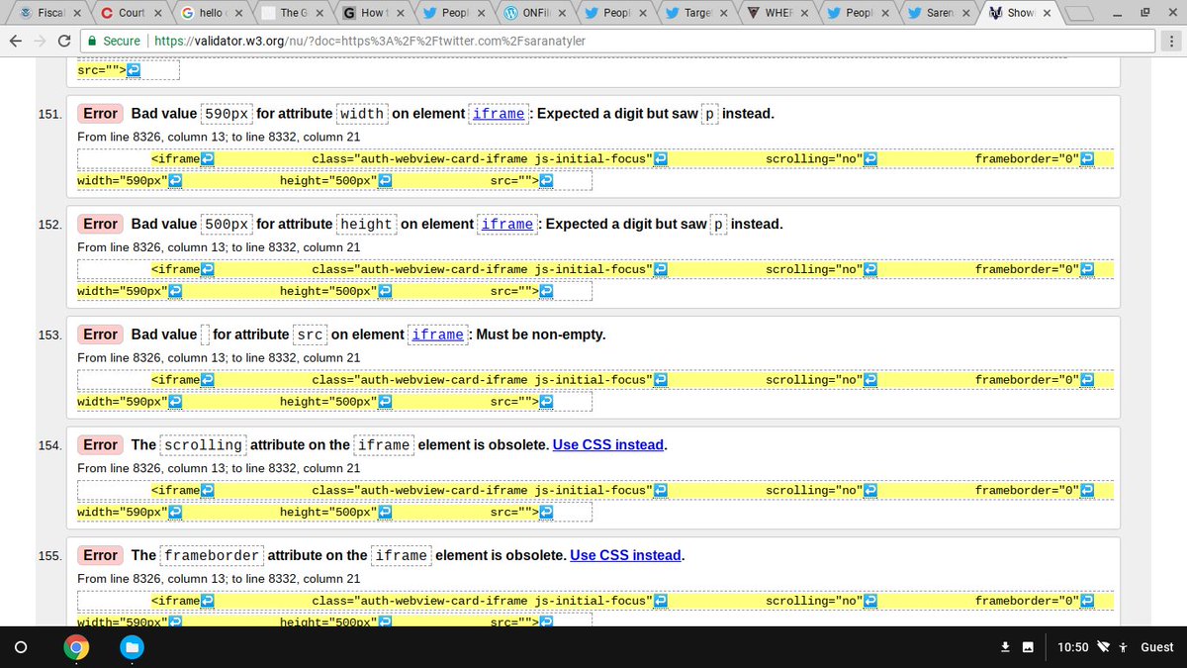Click the Error badge on item 152

[x=100, y=225]
